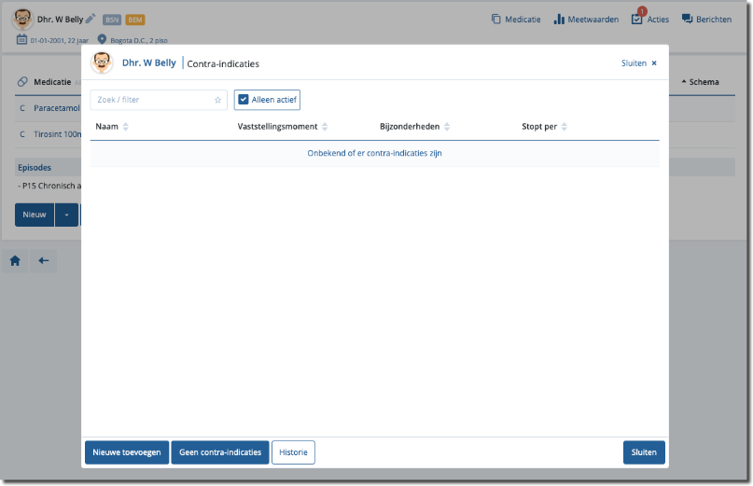753x486 pixels.
Task: Click Geen contra-indicaties button
Action: [x=220, y=452]
